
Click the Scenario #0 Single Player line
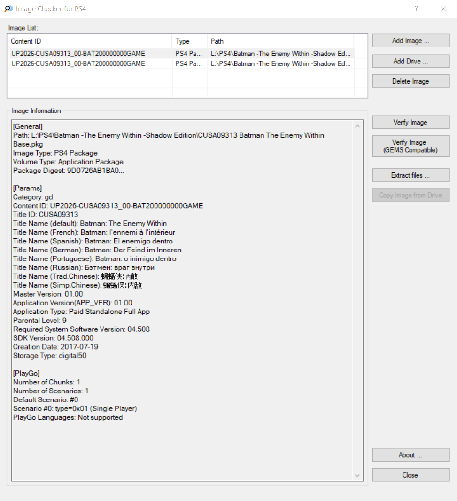click(x=75, y=409)
